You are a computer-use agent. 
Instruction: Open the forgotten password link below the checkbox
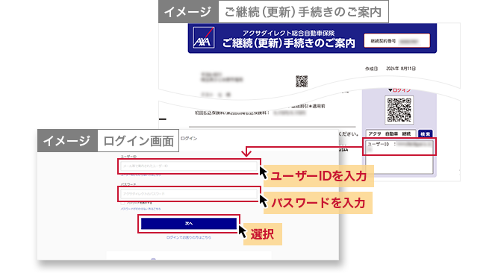pos(140,209)
